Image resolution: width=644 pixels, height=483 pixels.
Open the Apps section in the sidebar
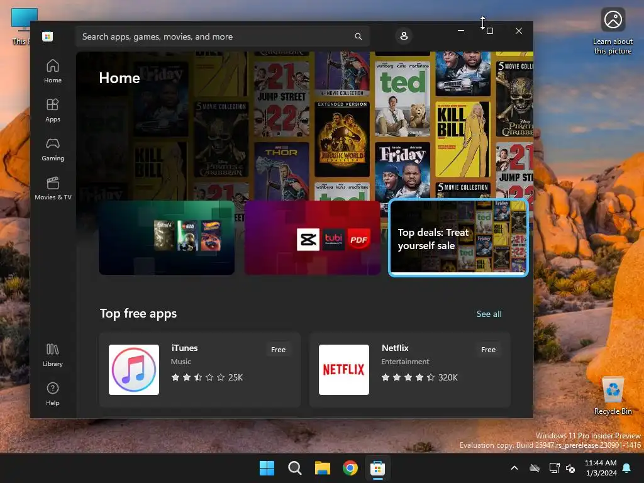[53, 110]
